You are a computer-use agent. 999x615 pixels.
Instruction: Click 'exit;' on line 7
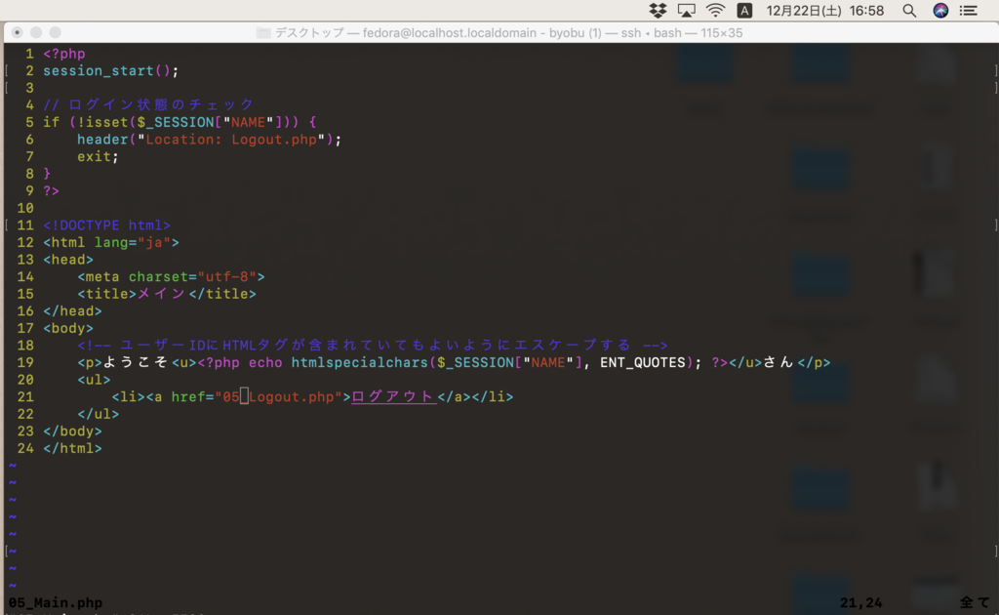tap(99, 156)
